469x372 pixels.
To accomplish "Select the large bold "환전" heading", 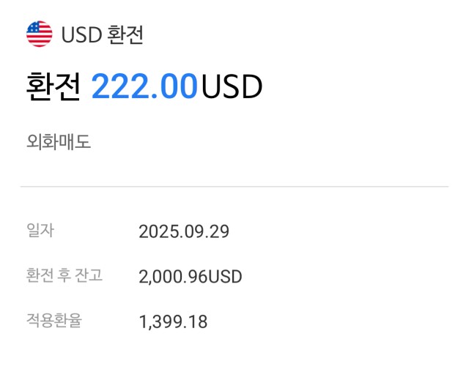I will click(53, 88).
